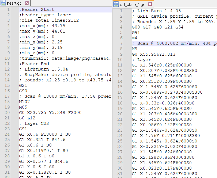Screen dimensions: 217x178
Task: Activate the off_olaio_1.gc tab
Action: (x=132, y=4)
